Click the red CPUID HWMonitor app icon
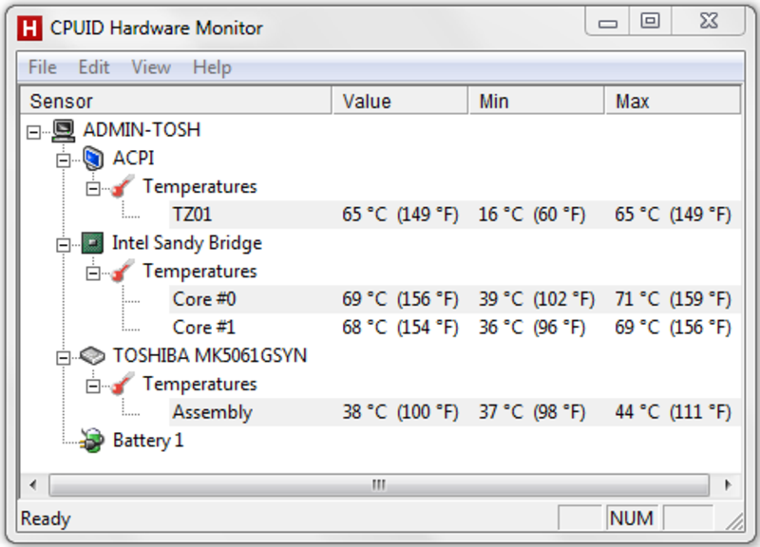This screenshot has height=547, width=760. coord(29,28)
